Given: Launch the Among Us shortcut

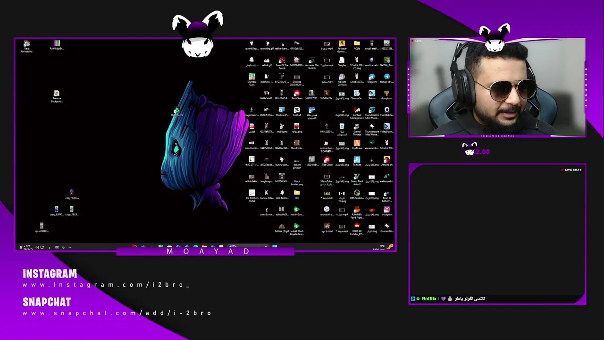Looking at the screenshot, I should 387,161.
